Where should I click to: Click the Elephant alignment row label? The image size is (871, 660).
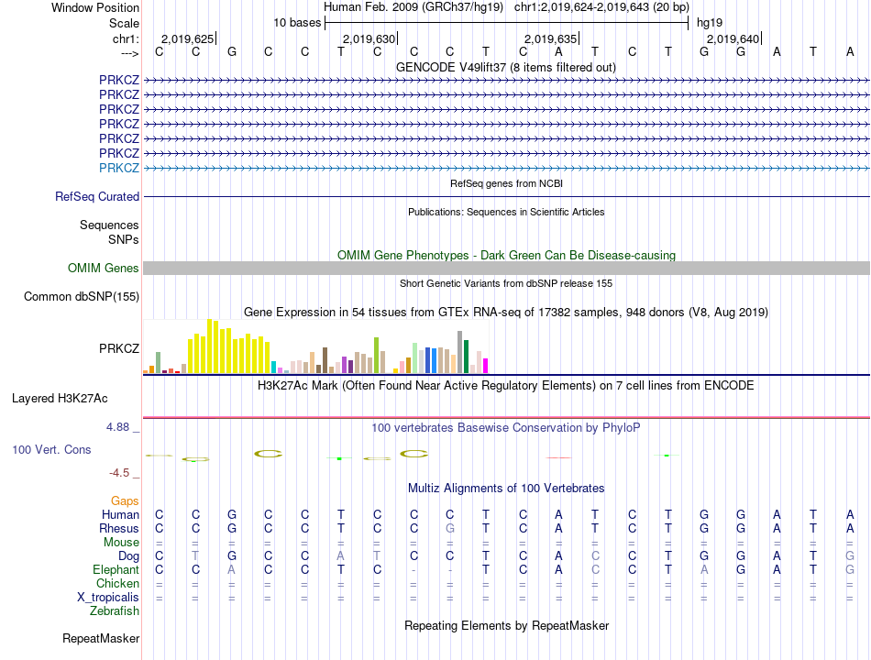[x=116, y=570]
